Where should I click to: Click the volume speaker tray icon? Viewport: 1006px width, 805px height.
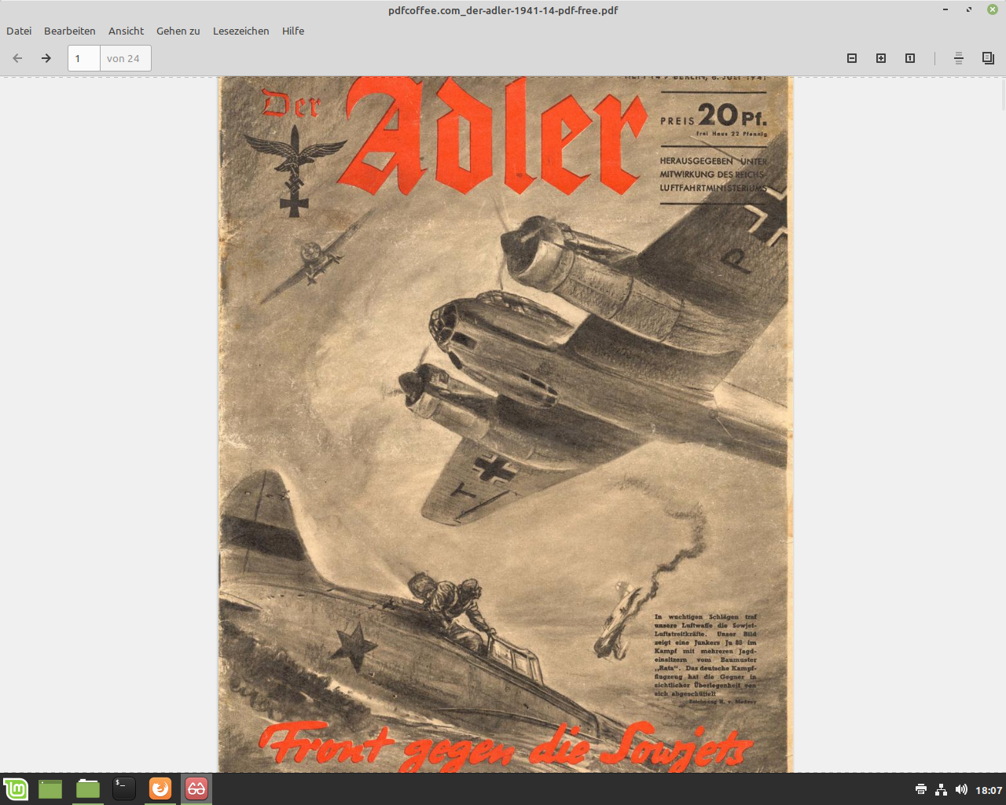coord(961,789)
